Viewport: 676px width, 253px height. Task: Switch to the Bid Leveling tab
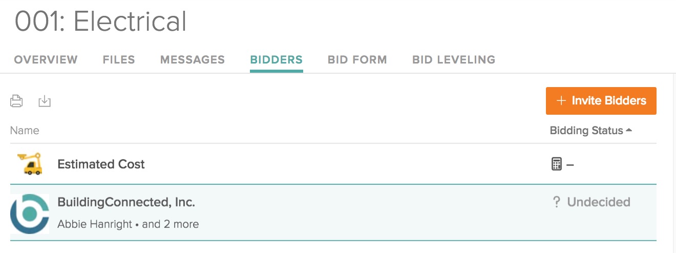coord(453,60)
